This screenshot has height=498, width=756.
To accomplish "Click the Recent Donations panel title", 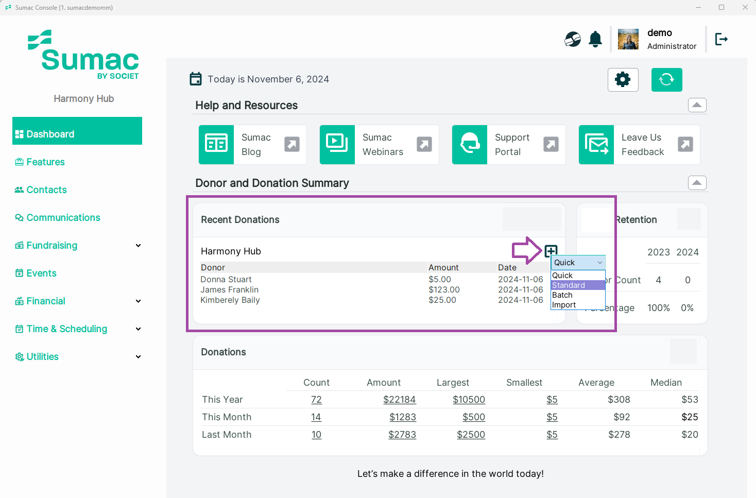I will (x=240, y=220).
